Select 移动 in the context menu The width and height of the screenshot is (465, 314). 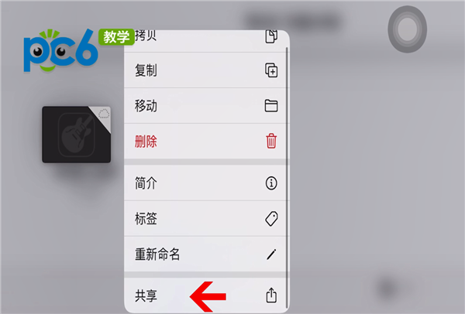(206, 106)
